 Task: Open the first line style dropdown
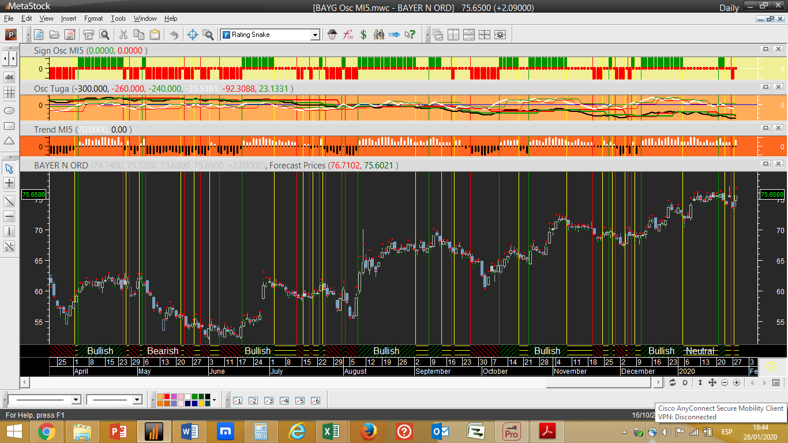point(76,400)
